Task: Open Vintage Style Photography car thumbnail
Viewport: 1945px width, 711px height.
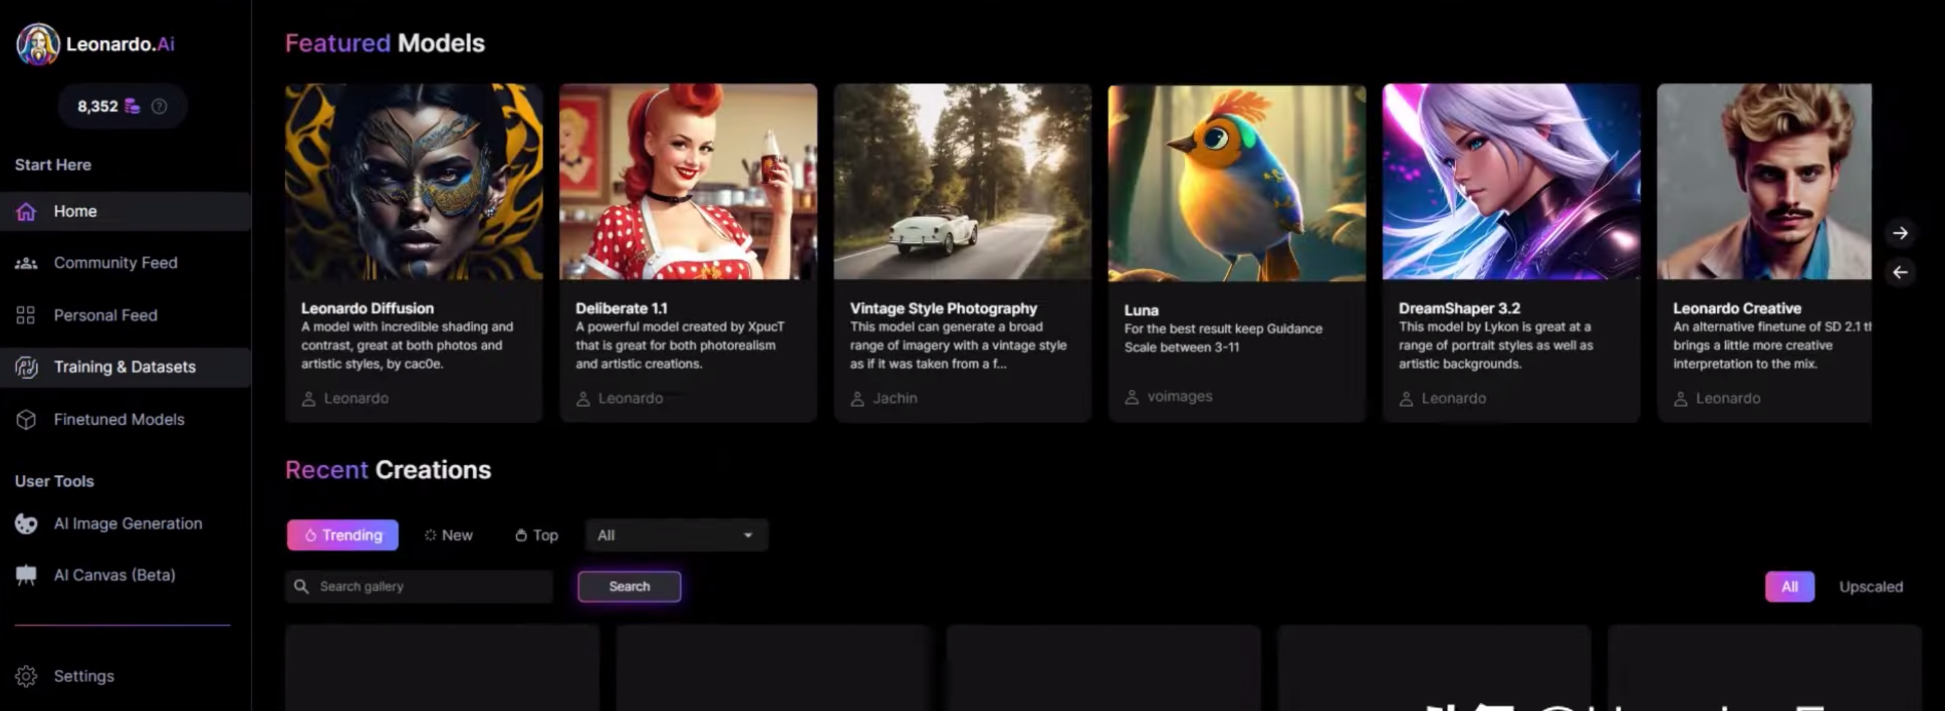Action: tap(963, 182)
